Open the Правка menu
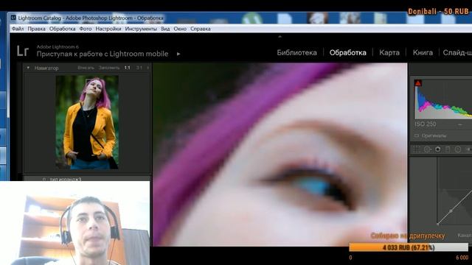The width and height of the screenshot is (472, 265). tap(36, 29)
